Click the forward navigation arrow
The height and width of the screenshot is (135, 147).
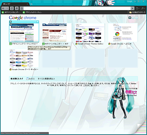(x=7, y=8)
